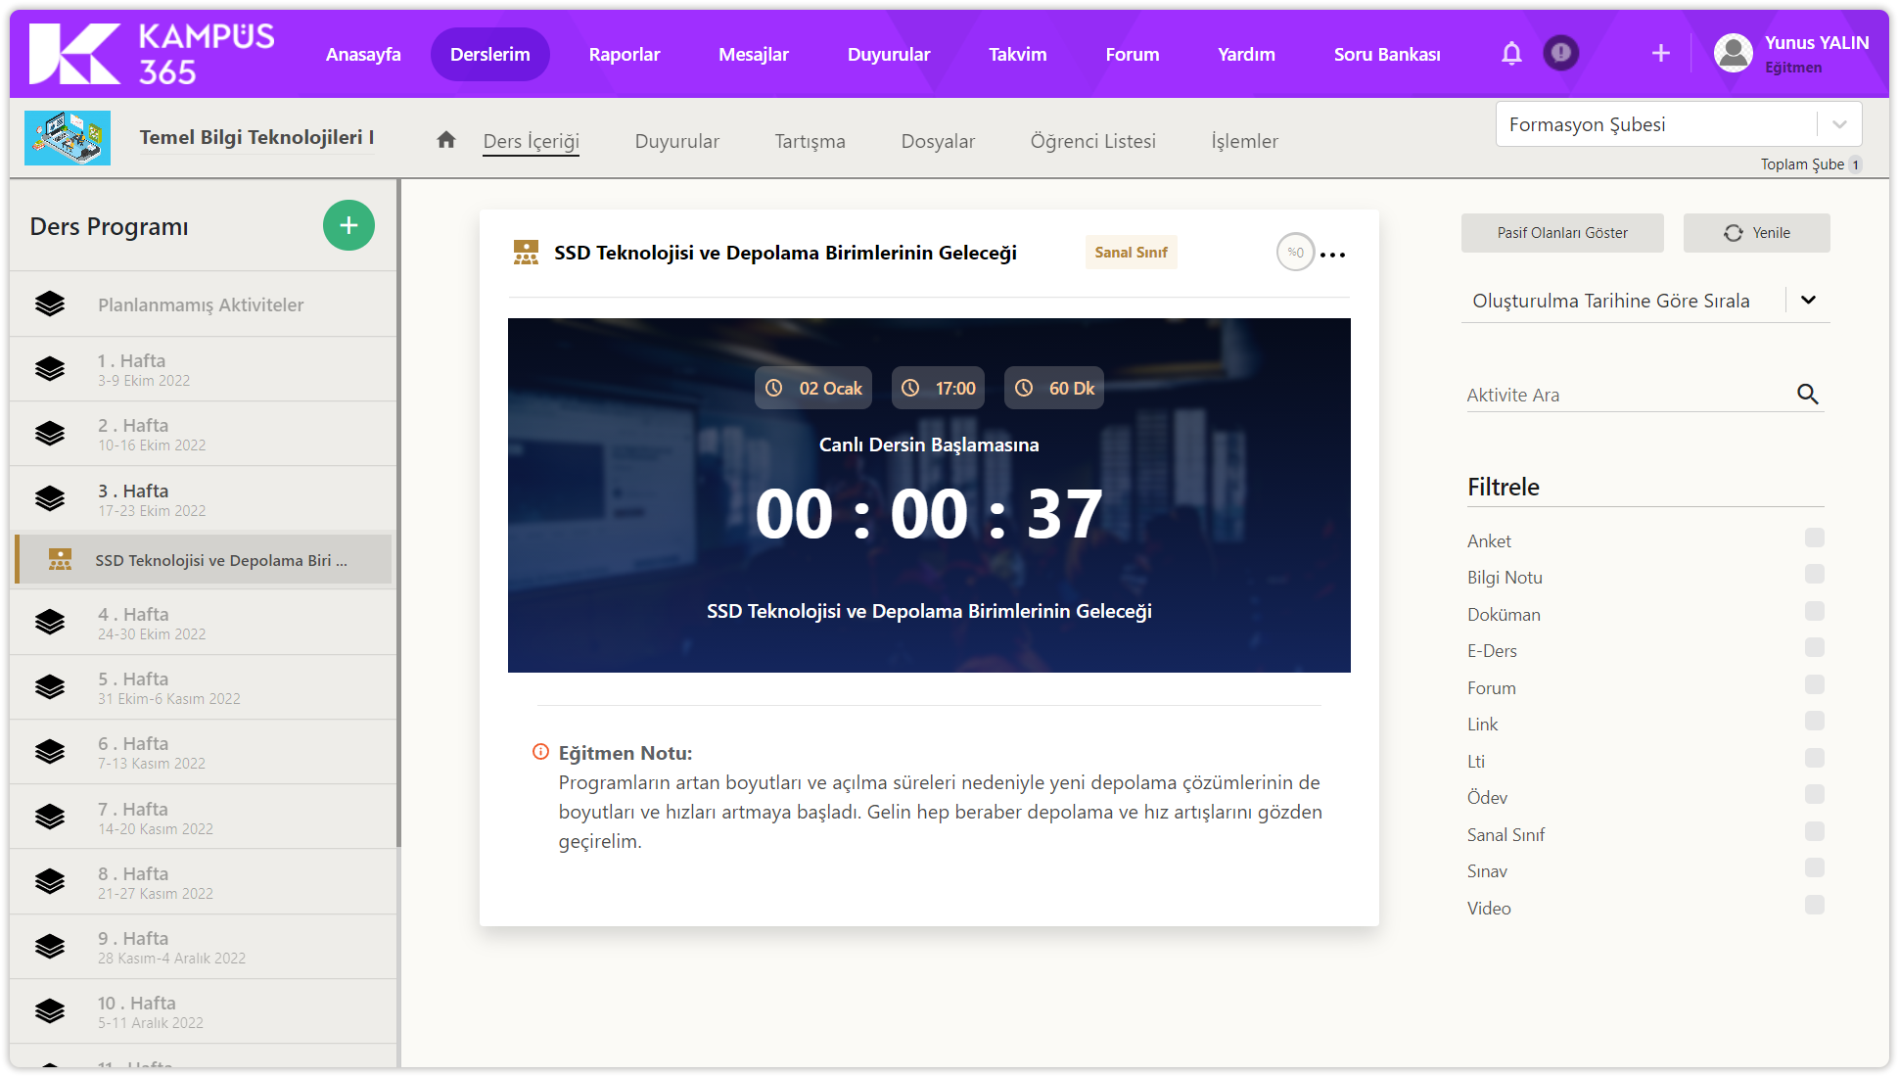Screen dimensions: 1899x1077
Task: Click the user avatar icon
Action: pyautogui.click(x=1733, y=54)
